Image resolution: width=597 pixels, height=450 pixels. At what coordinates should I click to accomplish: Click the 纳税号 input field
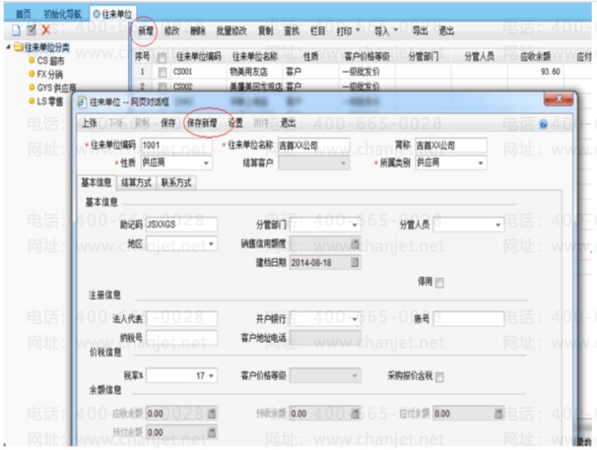click(182, 337)
